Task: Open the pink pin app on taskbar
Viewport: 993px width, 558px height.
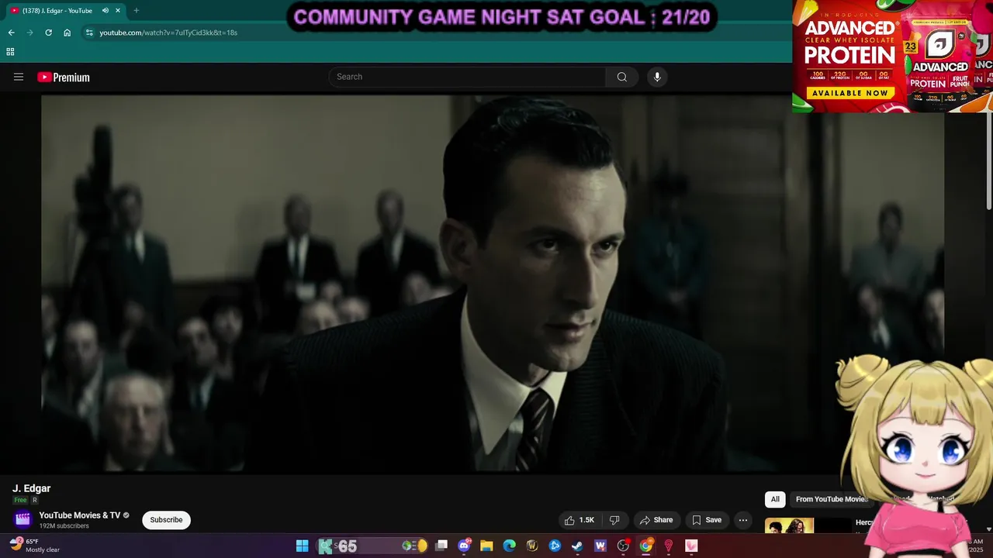Action: (668, 546)
